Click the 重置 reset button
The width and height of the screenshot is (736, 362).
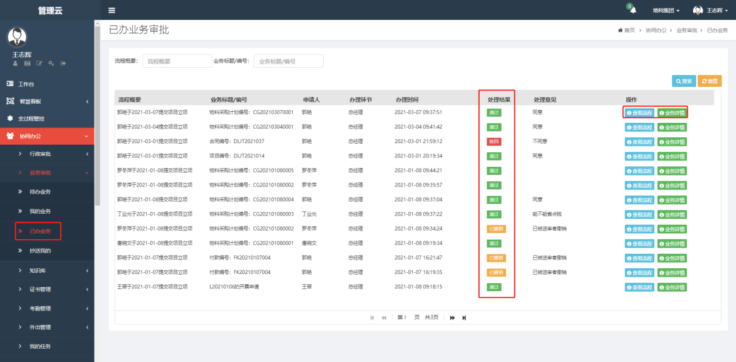click(x=710, y=81)
